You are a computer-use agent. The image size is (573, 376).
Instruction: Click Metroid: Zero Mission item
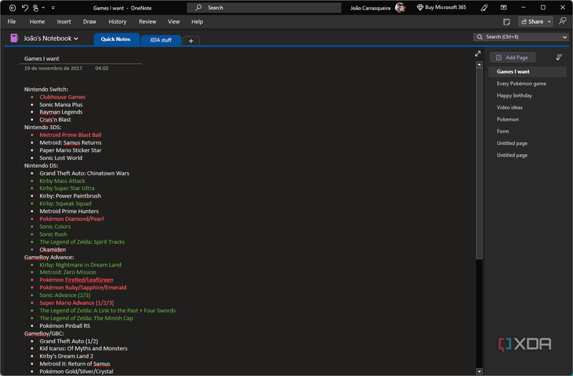pos(68,273)
